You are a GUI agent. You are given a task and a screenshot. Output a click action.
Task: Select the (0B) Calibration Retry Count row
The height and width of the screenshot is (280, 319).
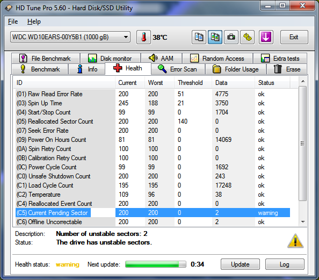(153, 158)
